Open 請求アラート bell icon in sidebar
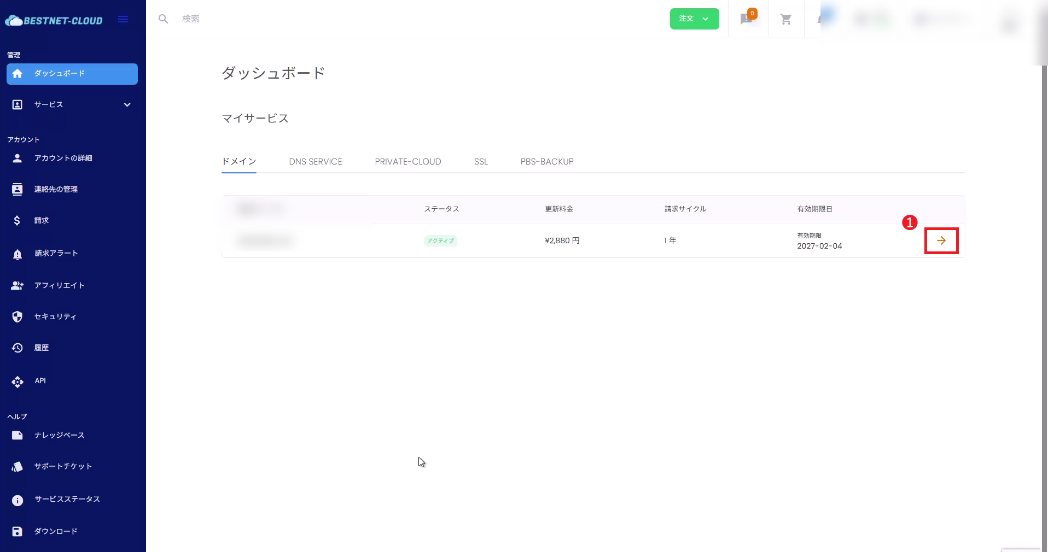Screen dimensions: 1048x552 18,254
